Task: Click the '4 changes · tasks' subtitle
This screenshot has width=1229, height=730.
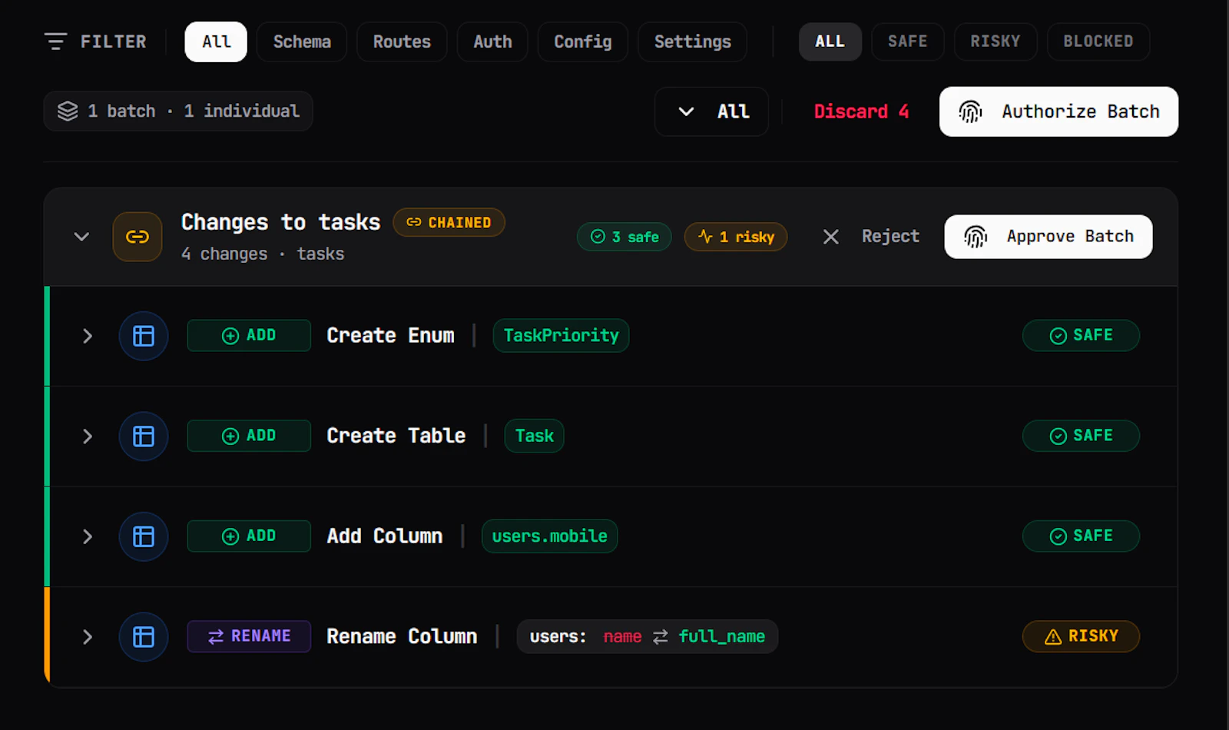Action: tap(263, 254)
